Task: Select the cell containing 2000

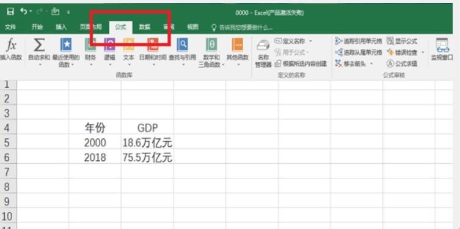Action: (x=95, y=142)
